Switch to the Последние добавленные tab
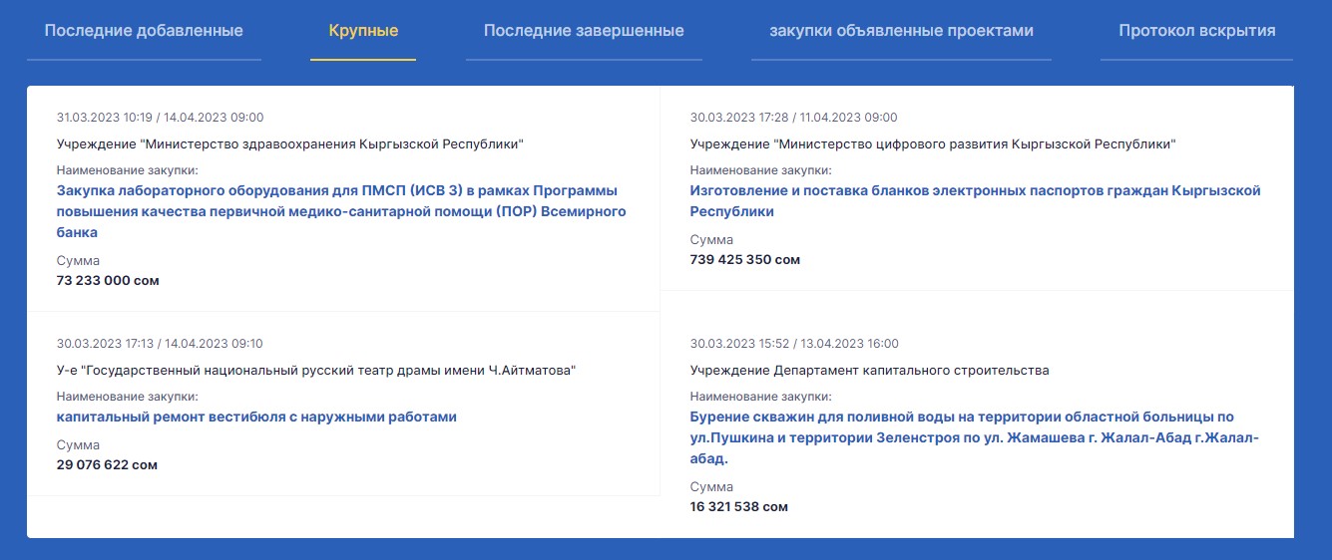The image size is (1332, 560). (x=144, y=31)
